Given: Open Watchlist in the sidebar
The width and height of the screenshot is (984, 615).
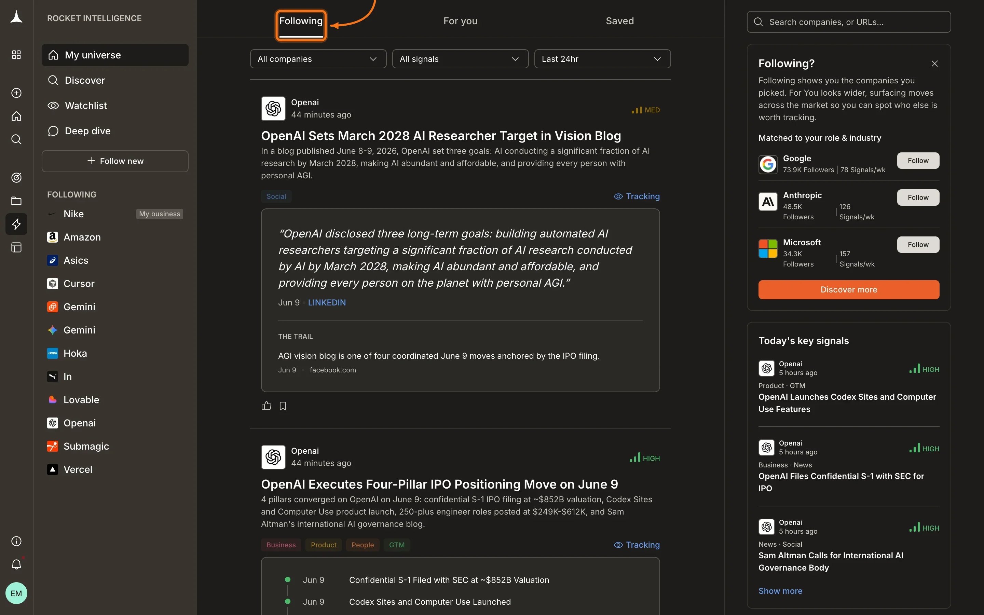Looking at the screenshot, I should pyautogui.click(x=115, y=106).
